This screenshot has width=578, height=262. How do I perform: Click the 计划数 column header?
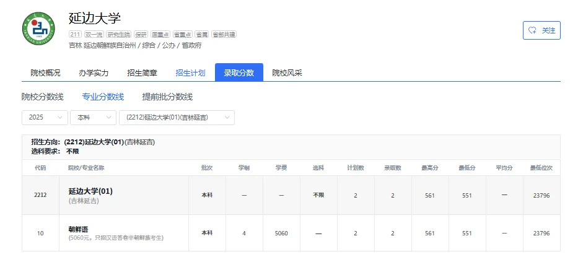[356, 168]
